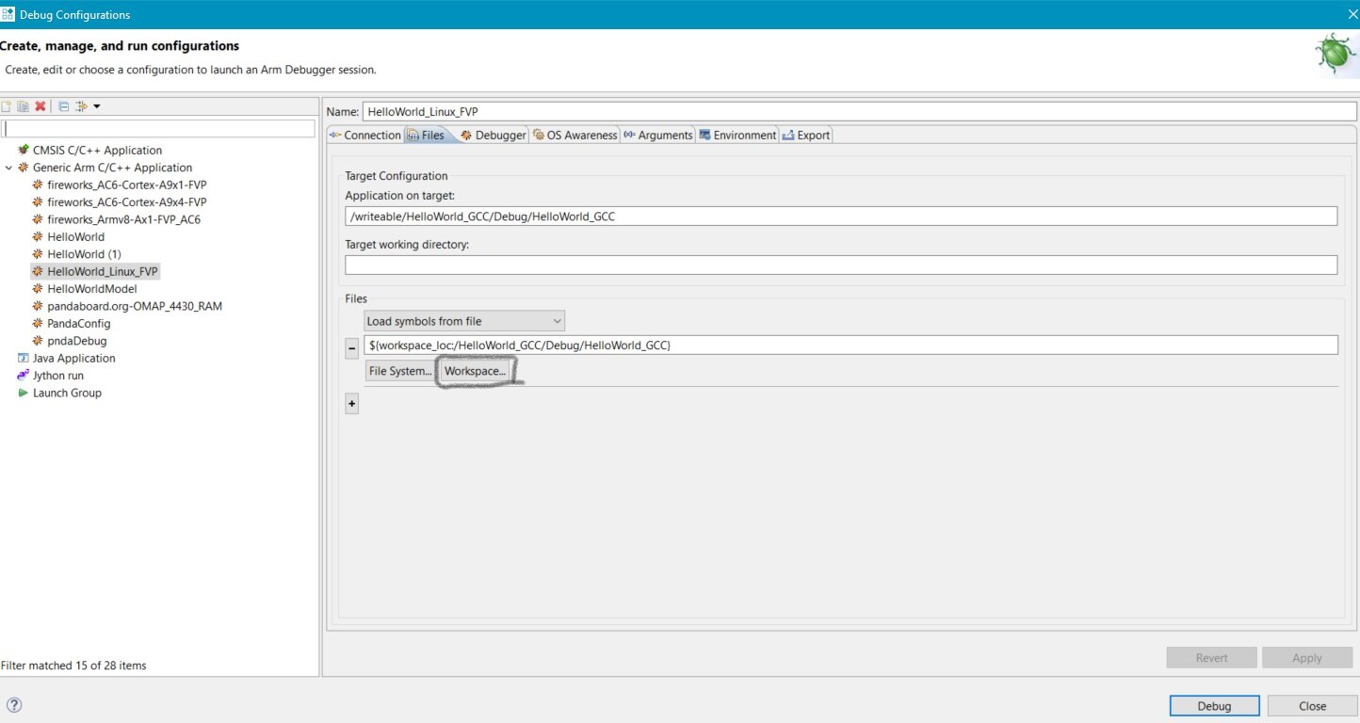The image size is (1360, 723).
Task: Click the Workspace... button
Action: point(477,370)
